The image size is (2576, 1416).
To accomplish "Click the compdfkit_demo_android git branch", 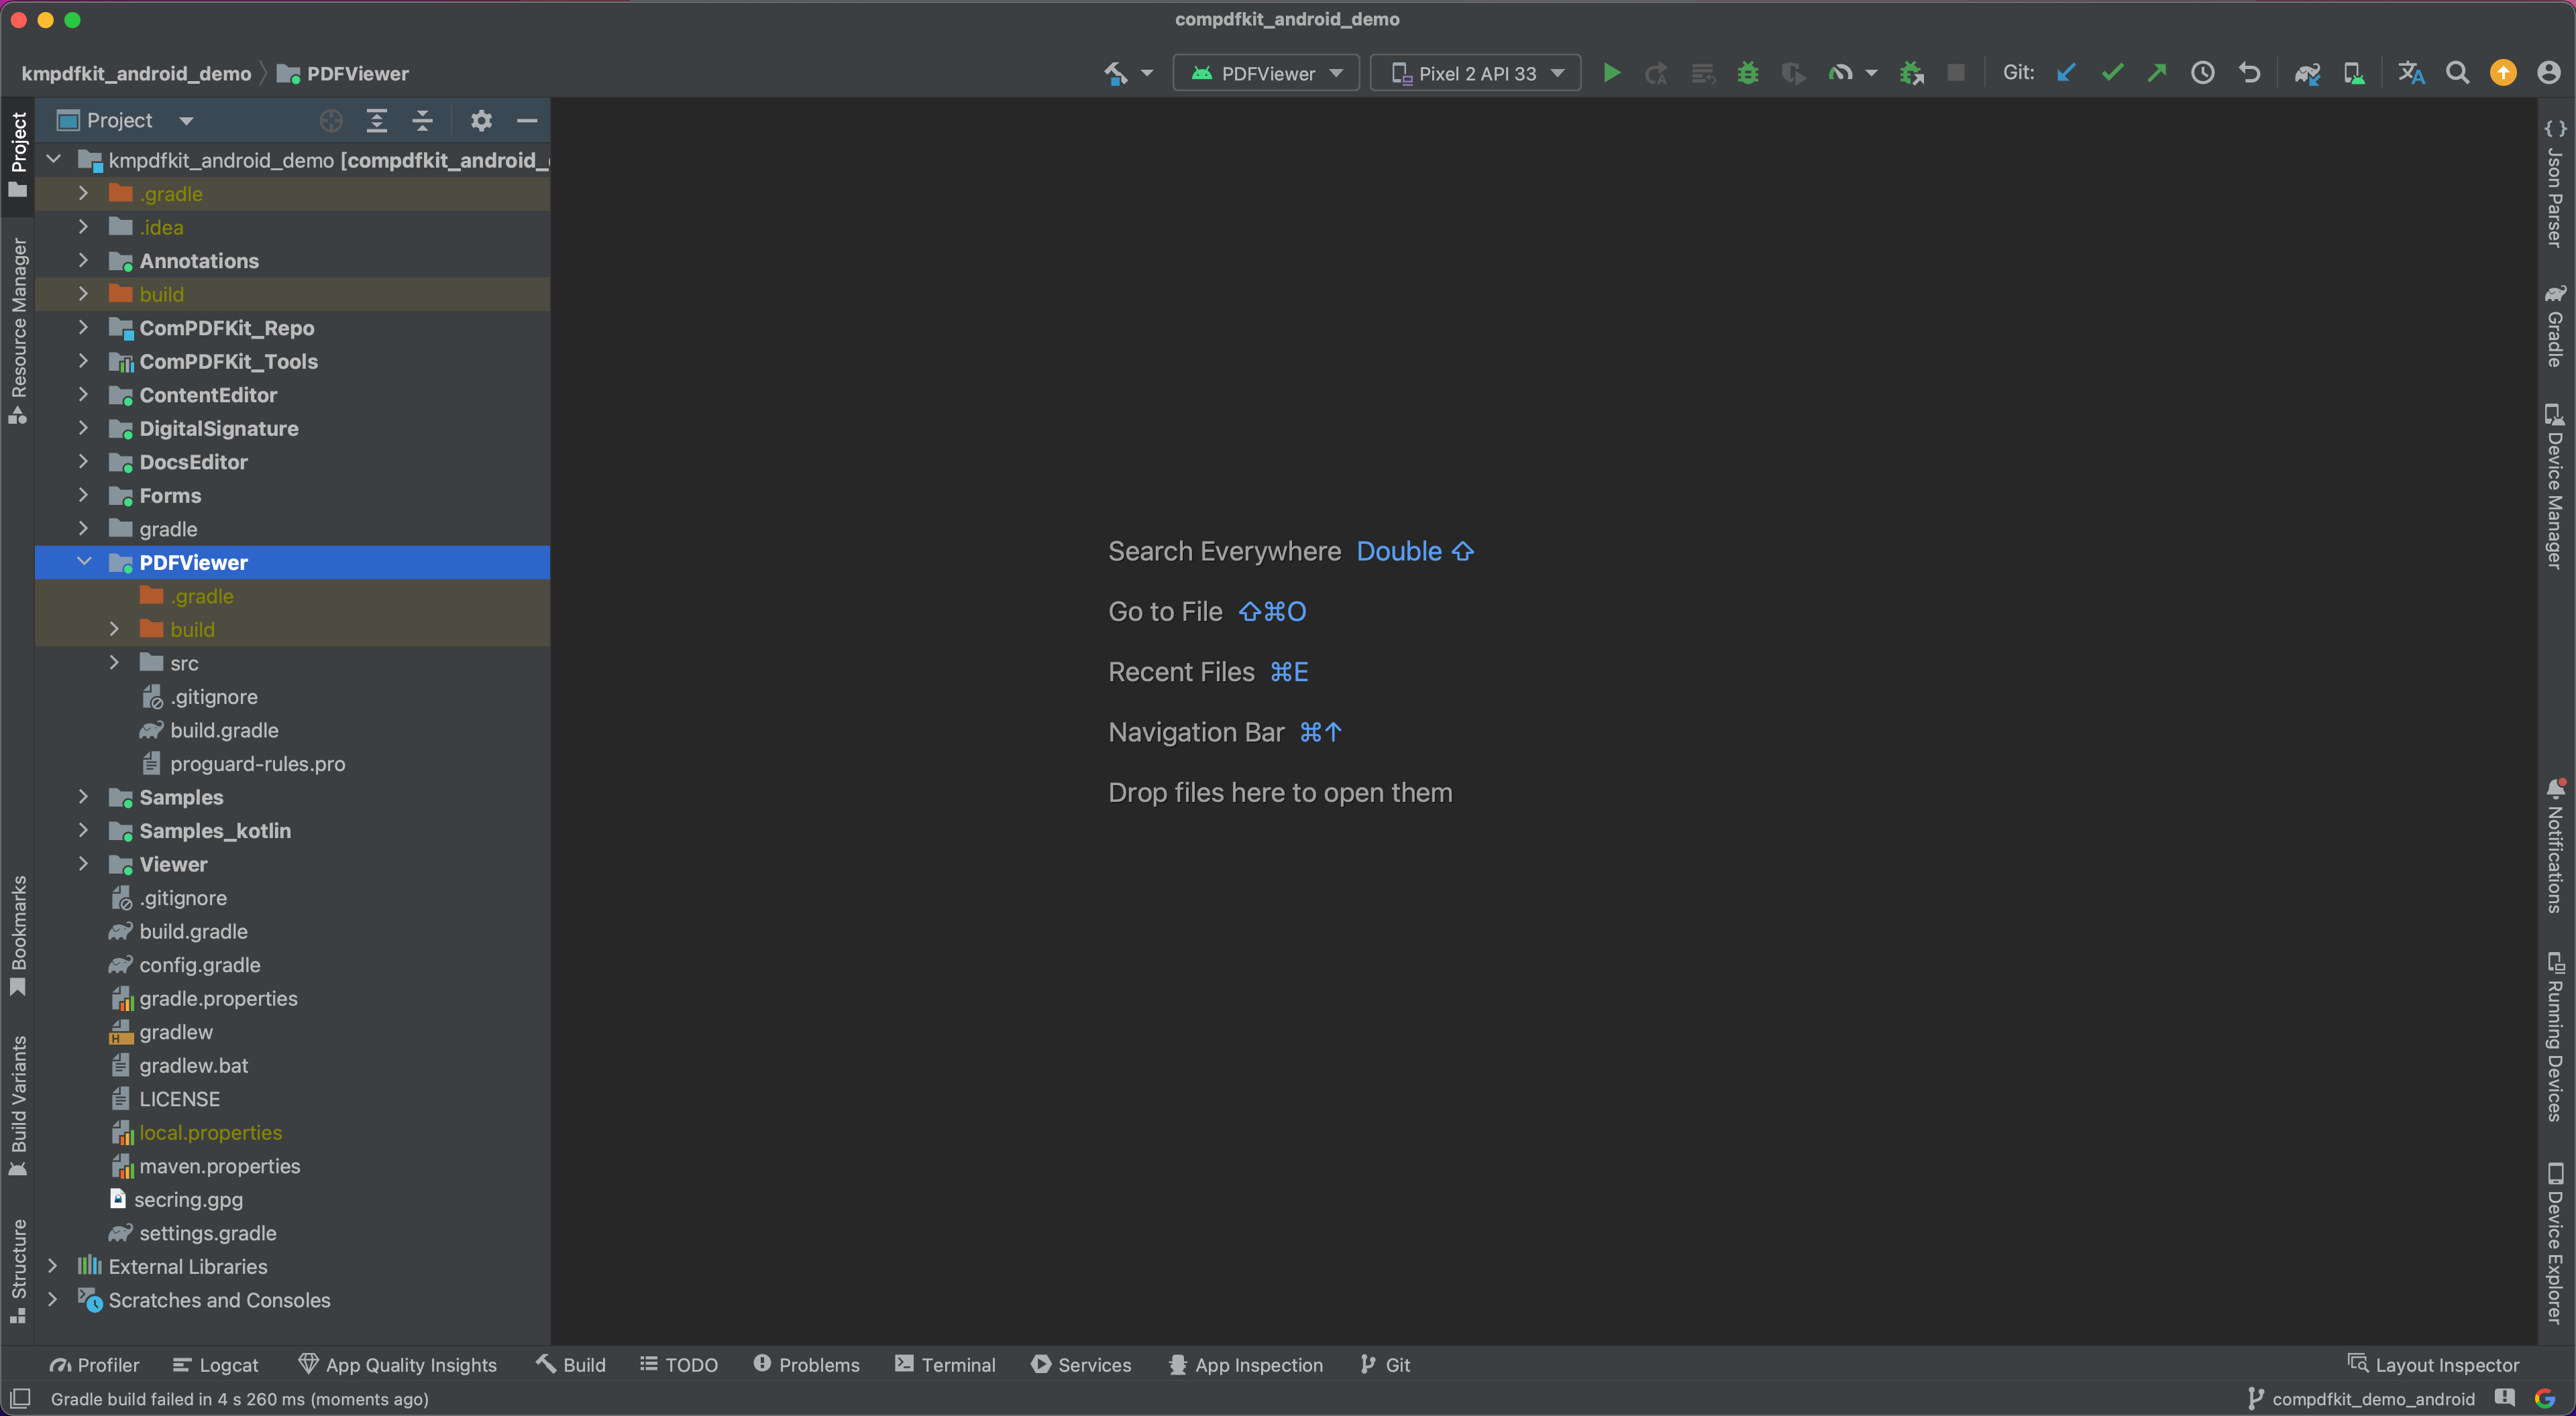I will pyautogui.click(x=2361, y=1398).
